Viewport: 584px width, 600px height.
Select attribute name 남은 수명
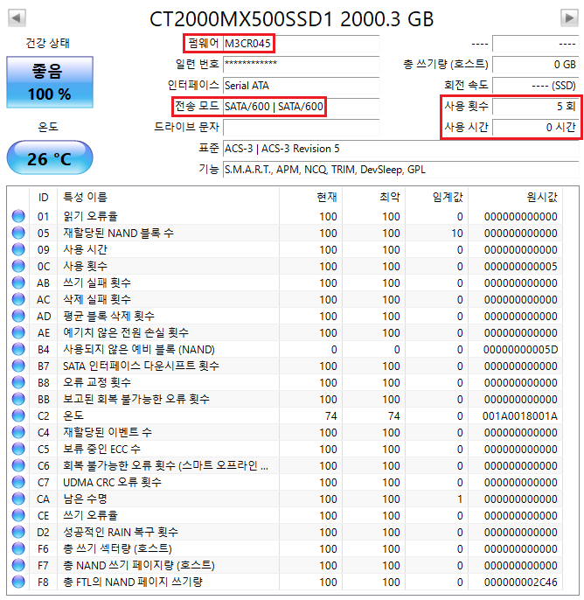85,499
